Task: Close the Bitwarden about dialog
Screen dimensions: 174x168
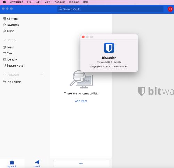Action: 83,37
